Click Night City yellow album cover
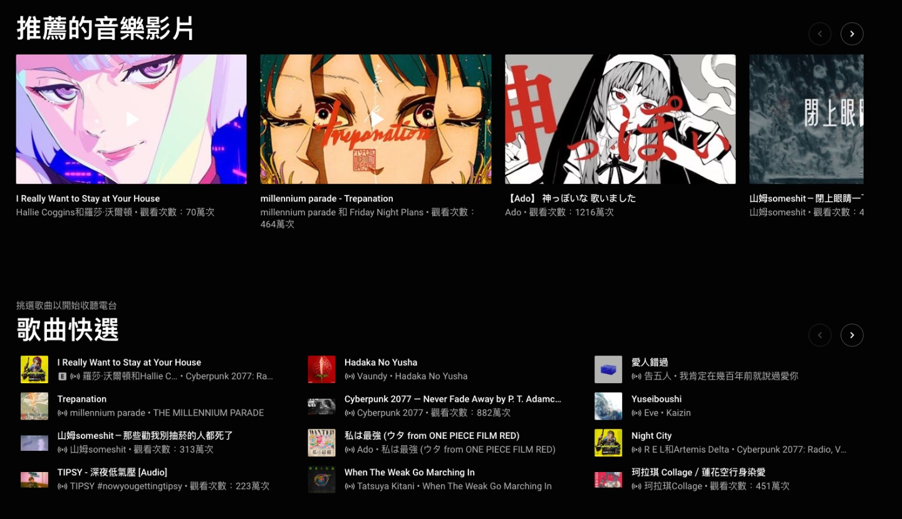 tap(608, 443)
